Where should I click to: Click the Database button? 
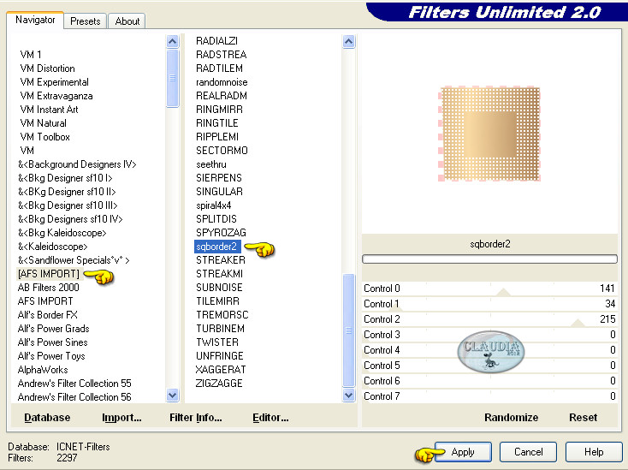(x=47, y=418)
